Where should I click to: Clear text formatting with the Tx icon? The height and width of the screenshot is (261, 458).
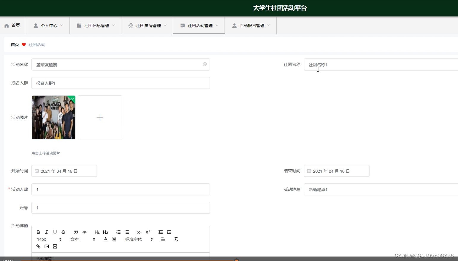[x=176, y=239]
